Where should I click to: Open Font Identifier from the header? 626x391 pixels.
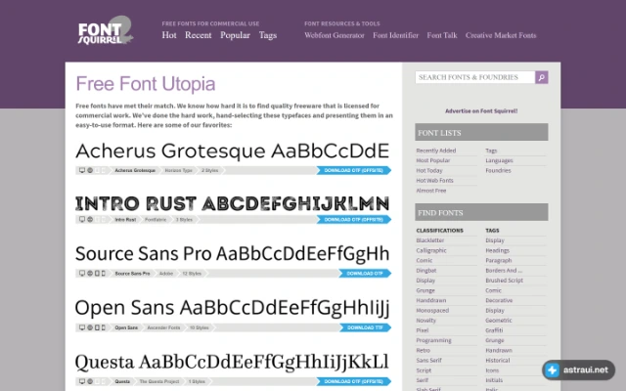(395, 35)
